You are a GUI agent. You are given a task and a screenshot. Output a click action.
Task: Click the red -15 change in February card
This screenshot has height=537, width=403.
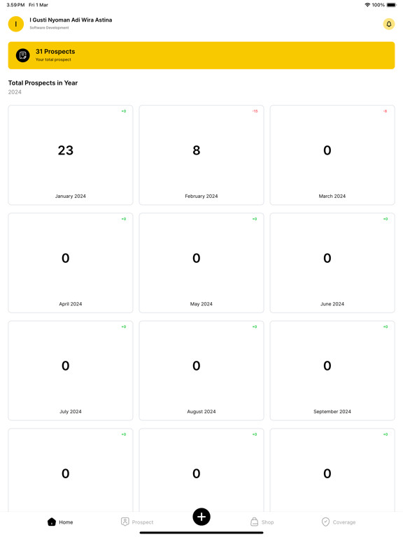tap(255, 111)
